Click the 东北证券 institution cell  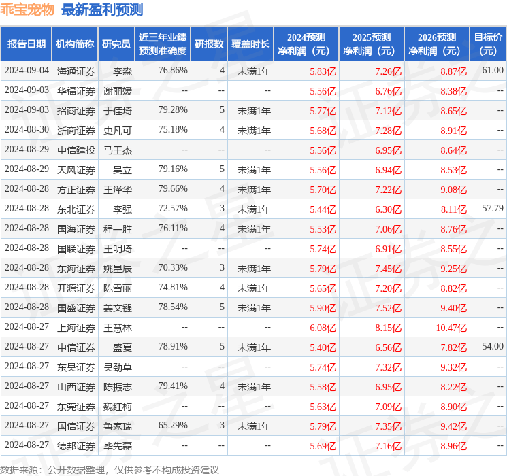(x=76, y=209)
